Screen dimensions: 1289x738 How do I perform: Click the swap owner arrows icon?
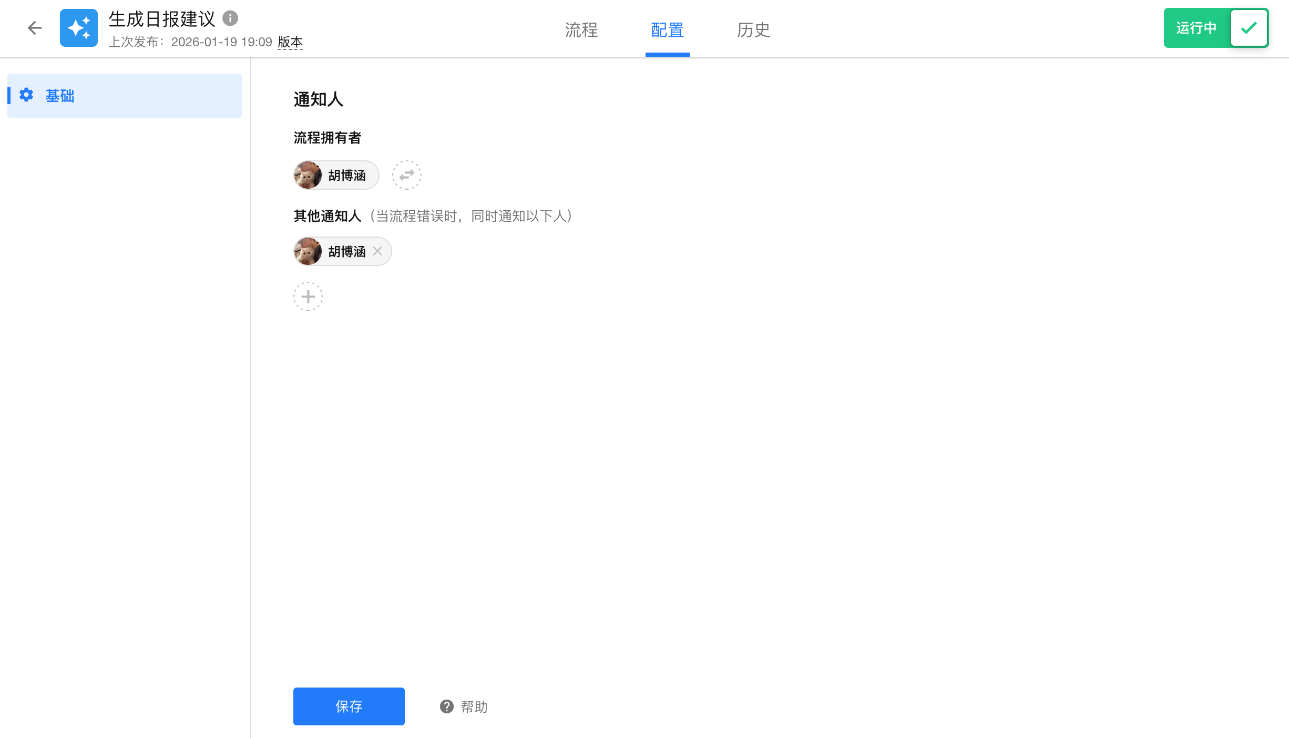tap(406, 175)
